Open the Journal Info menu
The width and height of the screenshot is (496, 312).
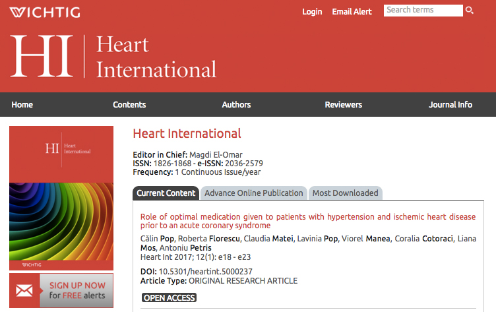coord(450,105)
